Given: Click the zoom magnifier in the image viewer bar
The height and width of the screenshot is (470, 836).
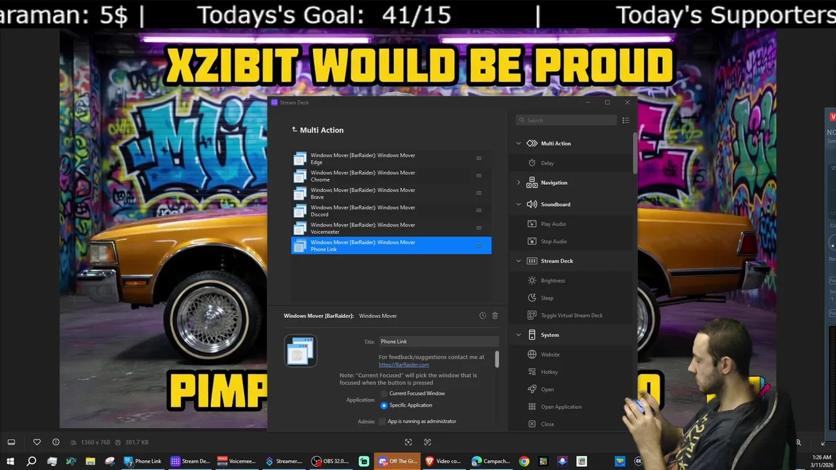Looking at the screenshot, I should 798,442.
